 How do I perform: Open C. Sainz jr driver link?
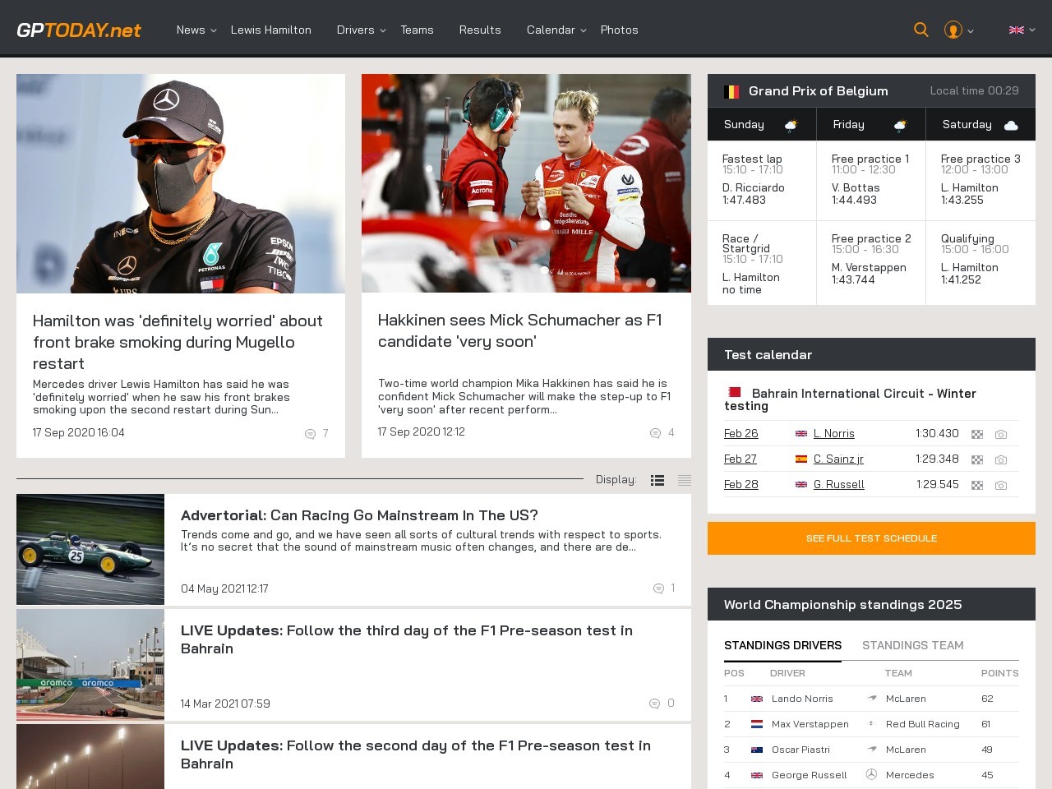coord(838,459)
